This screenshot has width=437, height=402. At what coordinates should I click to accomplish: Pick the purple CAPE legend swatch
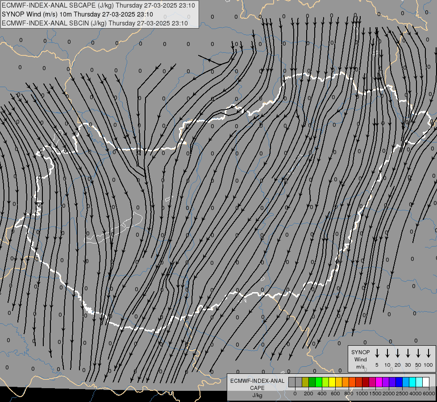(385, 382)
